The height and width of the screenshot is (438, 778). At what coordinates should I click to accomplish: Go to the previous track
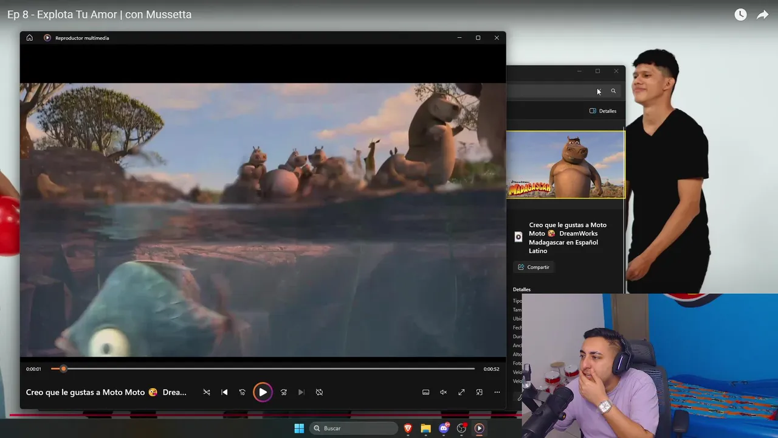[x=224, y=392]
